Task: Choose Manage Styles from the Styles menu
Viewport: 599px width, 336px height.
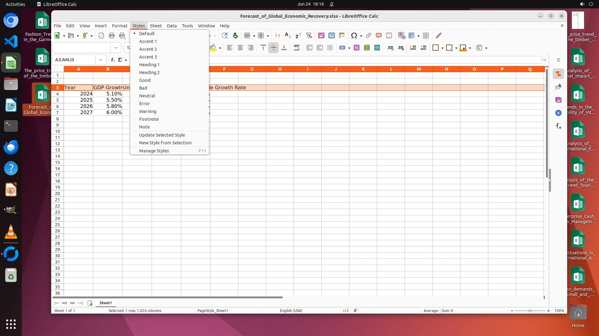Action: coord(154,151)
